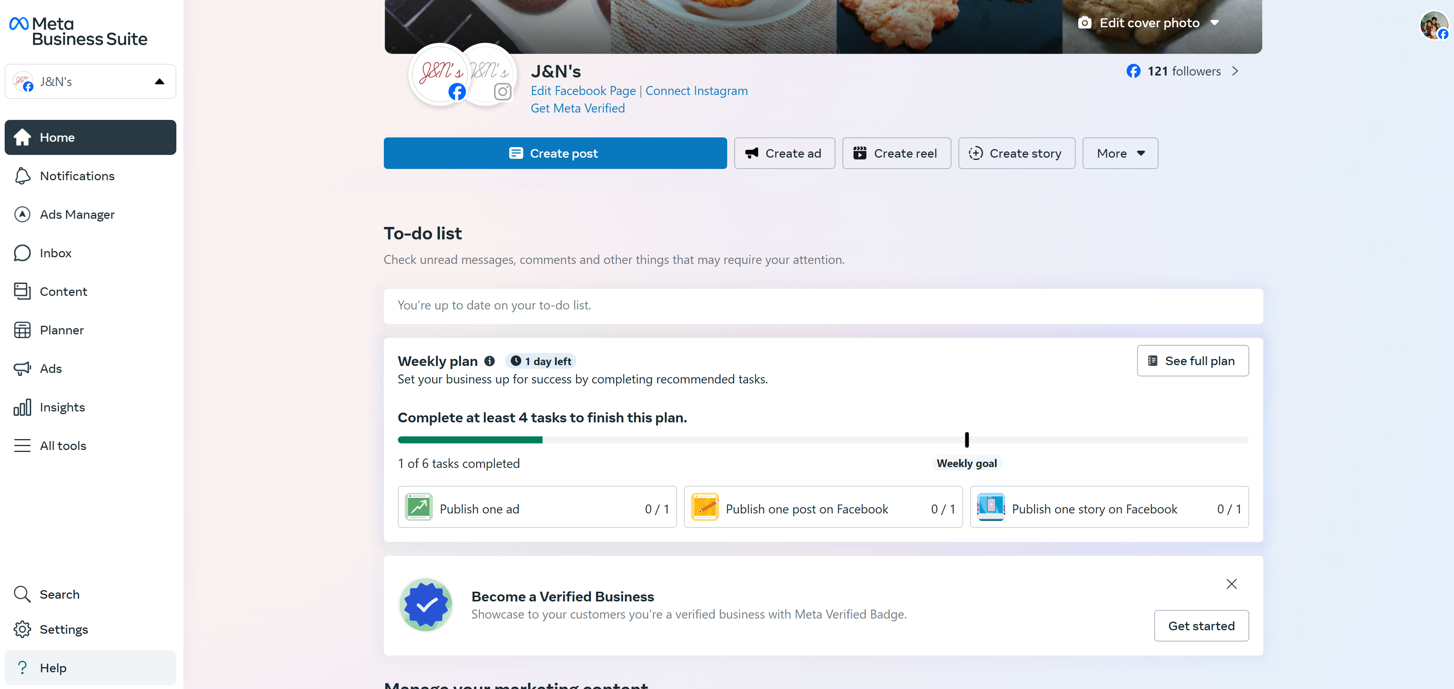
Task: Dismiss the Become a Verified Business card
Action: coord(1231,584)
